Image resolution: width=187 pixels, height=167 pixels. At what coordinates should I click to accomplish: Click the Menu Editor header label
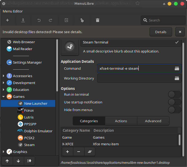pos(13,11)
